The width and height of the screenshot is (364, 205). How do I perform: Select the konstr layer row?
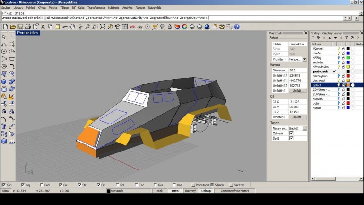(x=337, y=108)
